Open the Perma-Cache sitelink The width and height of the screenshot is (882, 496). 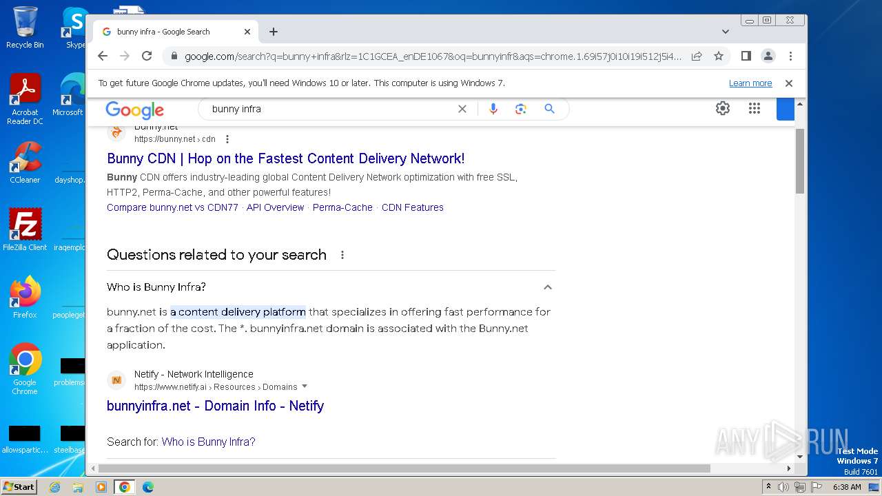tap(342, 207)
